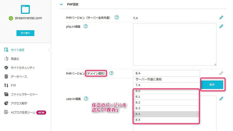This screenshot has height=131, width=233.
Task: Open アクセス解析 in the sidebar
Action: 19,103
